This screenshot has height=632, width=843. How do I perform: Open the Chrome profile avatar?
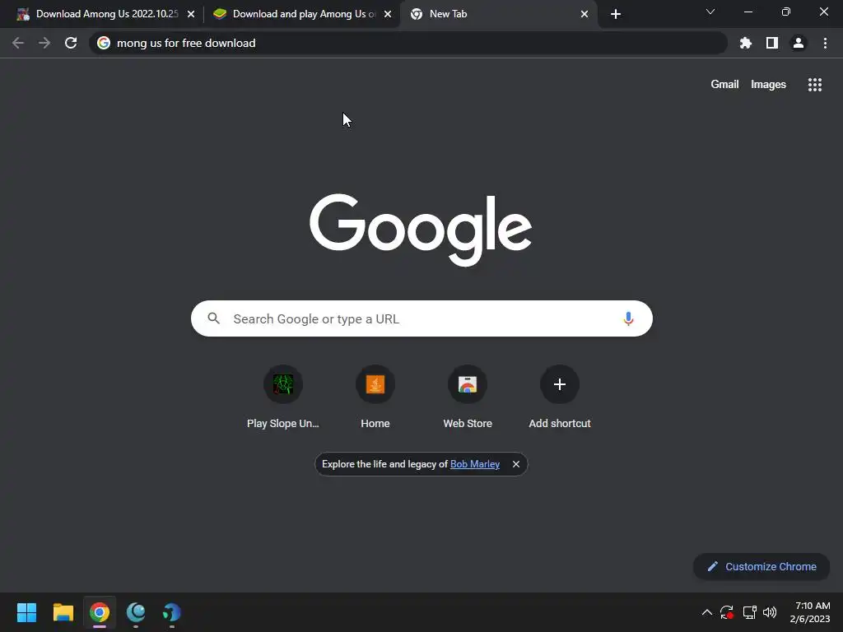click(x=799, y=43)
